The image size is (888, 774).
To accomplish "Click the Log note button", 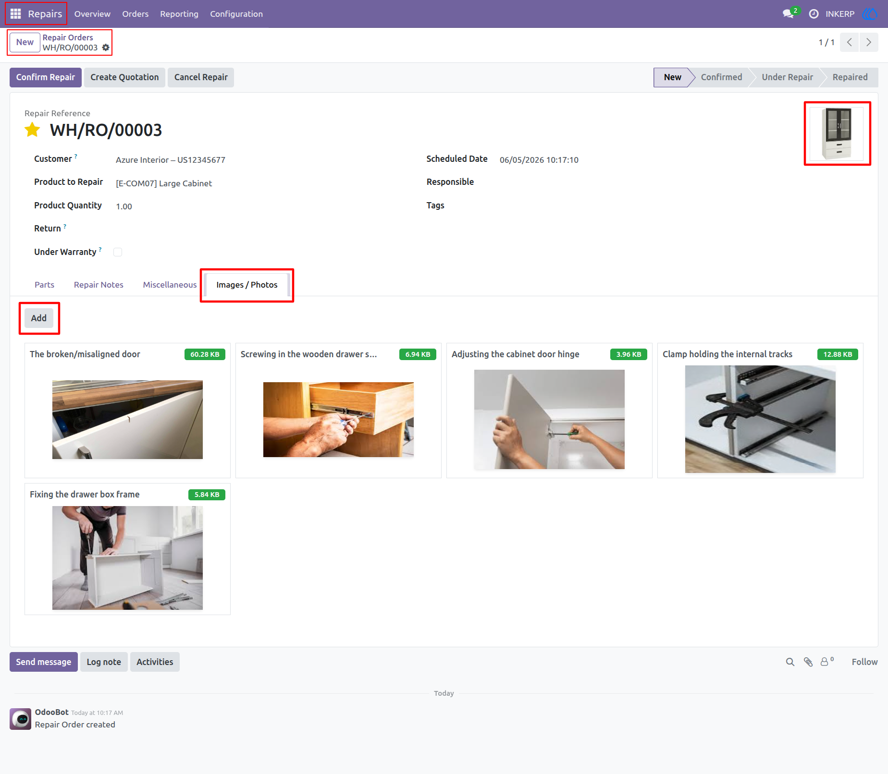I will point(104,662).
